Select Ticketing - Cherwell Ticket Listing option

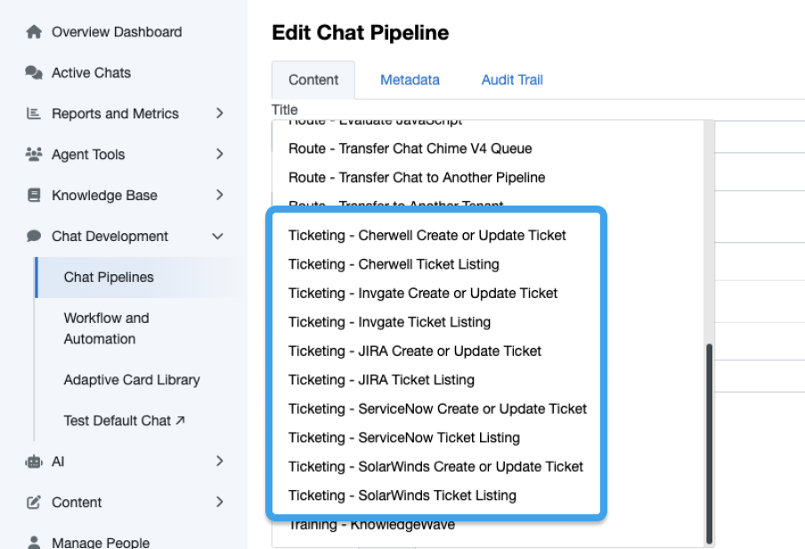(394, 264)
